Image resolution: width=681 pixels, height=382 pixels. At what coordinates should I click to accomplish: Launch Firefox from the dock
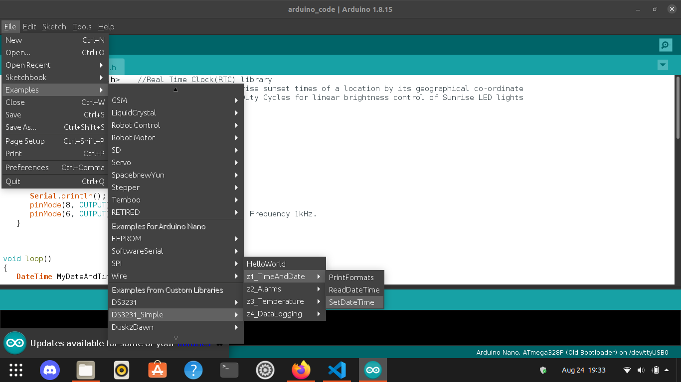click(x=301, y=370)
